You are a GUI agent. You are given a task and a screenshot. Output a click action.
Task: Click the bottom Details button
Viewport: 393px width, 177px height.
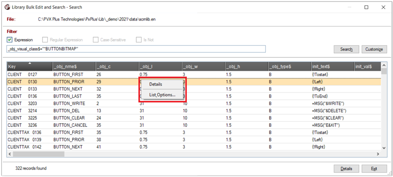pos(346,169)
